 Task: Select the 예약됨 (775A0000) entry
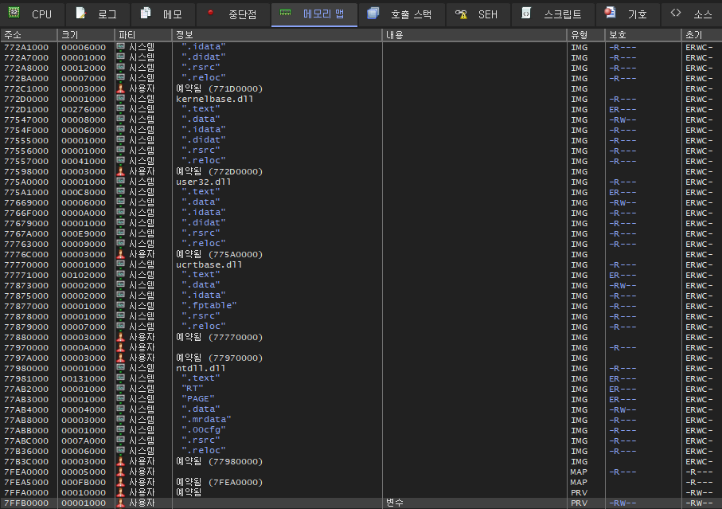[x=219, y=254]
